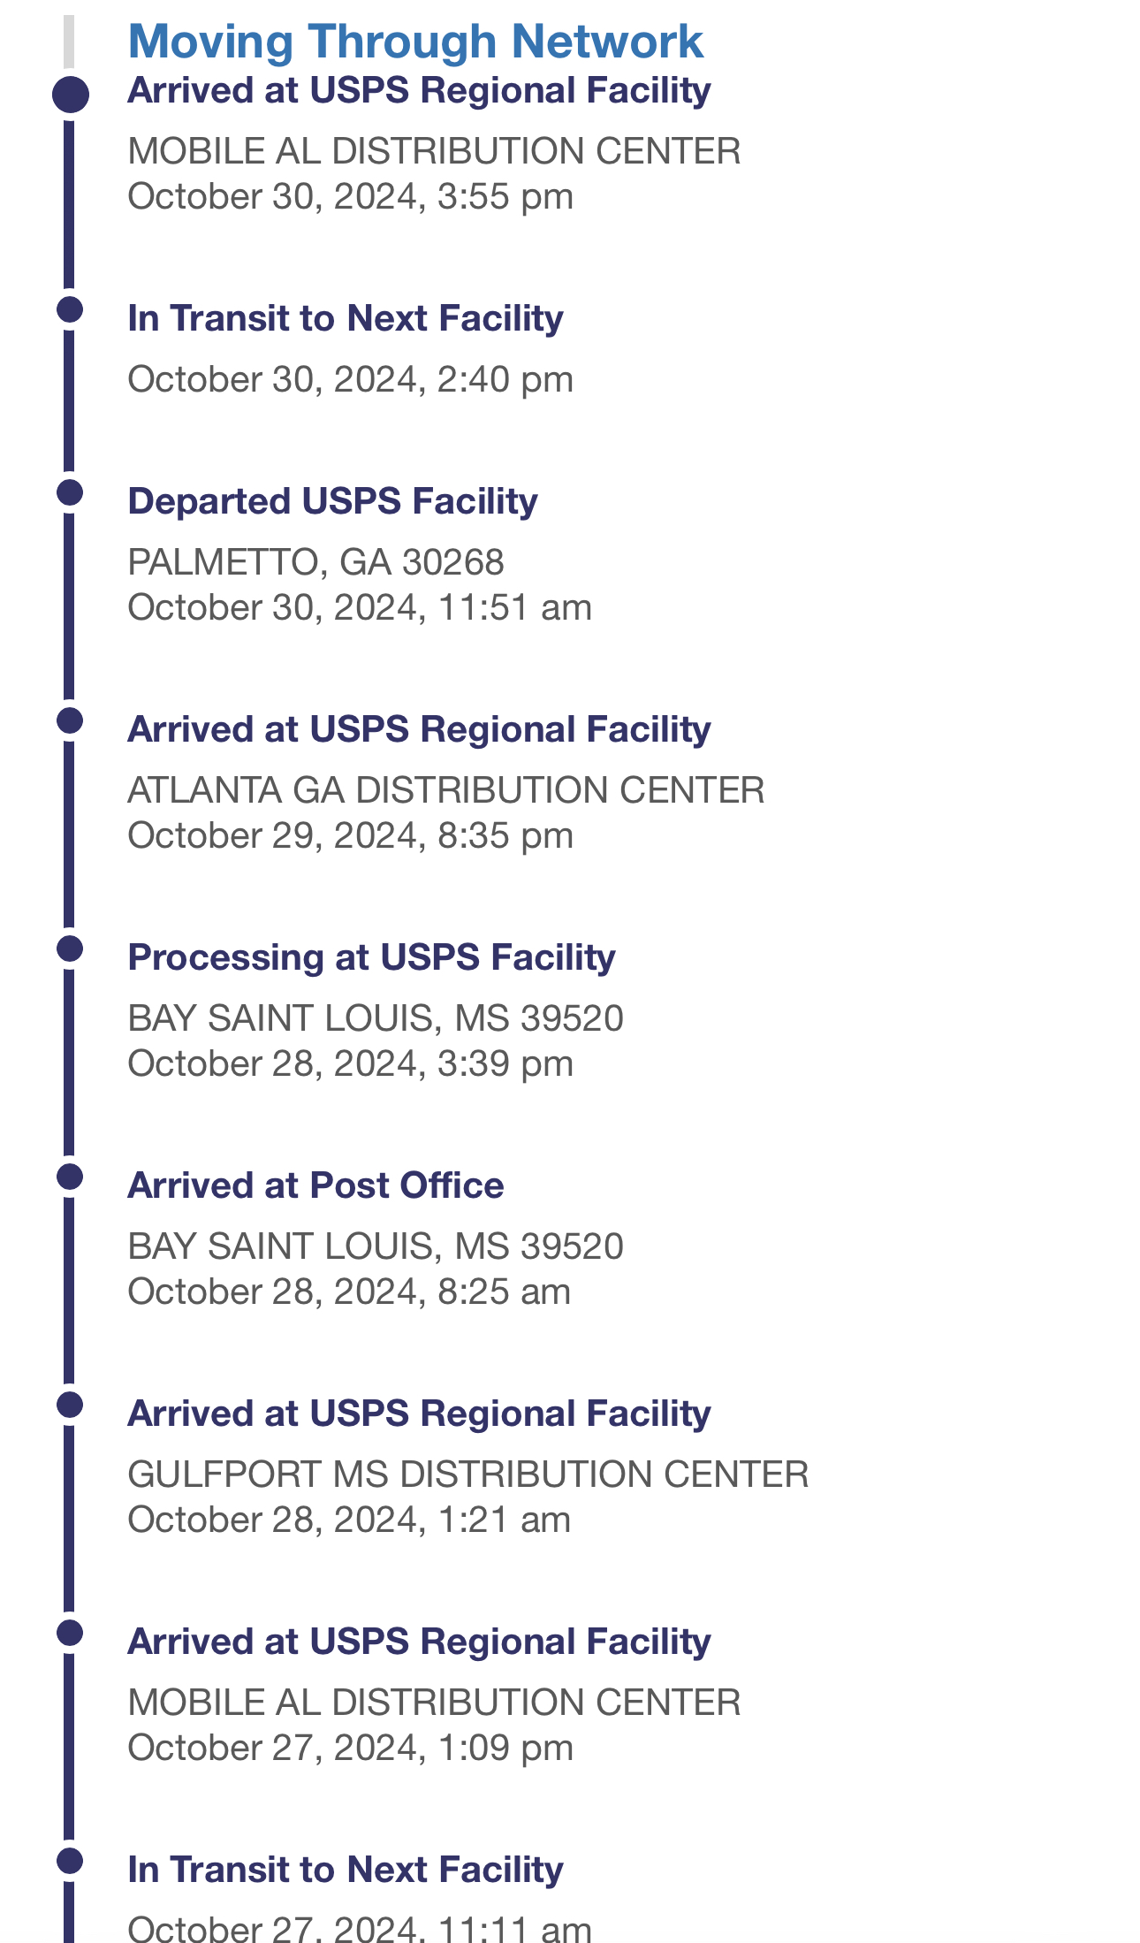Click the large timeline dot for the latest event
Viewport: 1140px width, 1943px height.
coord(70,95)
